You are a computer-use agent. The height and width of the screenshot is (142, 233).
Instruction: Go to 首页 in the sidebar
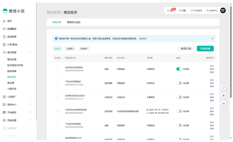[x=9, y=21]
